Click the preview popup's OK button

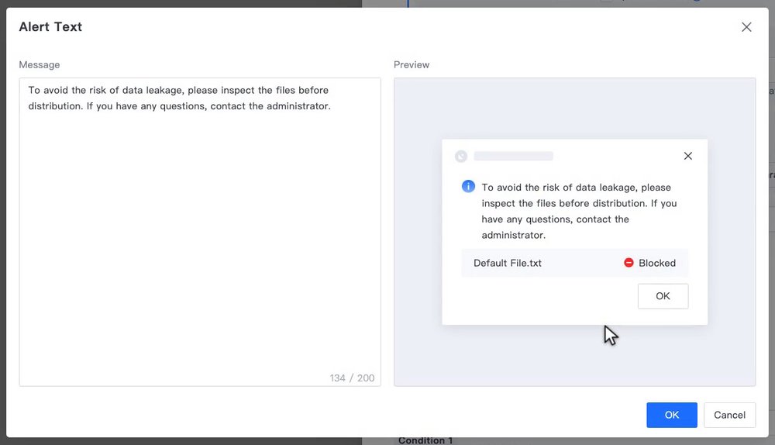[663, 296]
